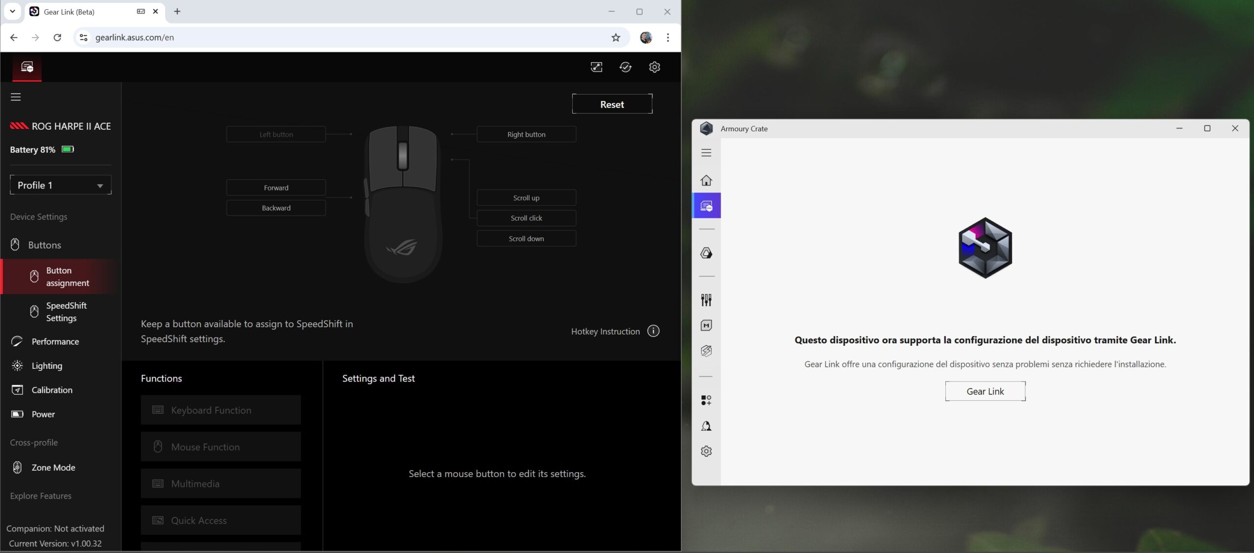The image size is (1254, 553).
Task: Click the notifications bell icon in Armoury Crate
Action: pos(706,426)
